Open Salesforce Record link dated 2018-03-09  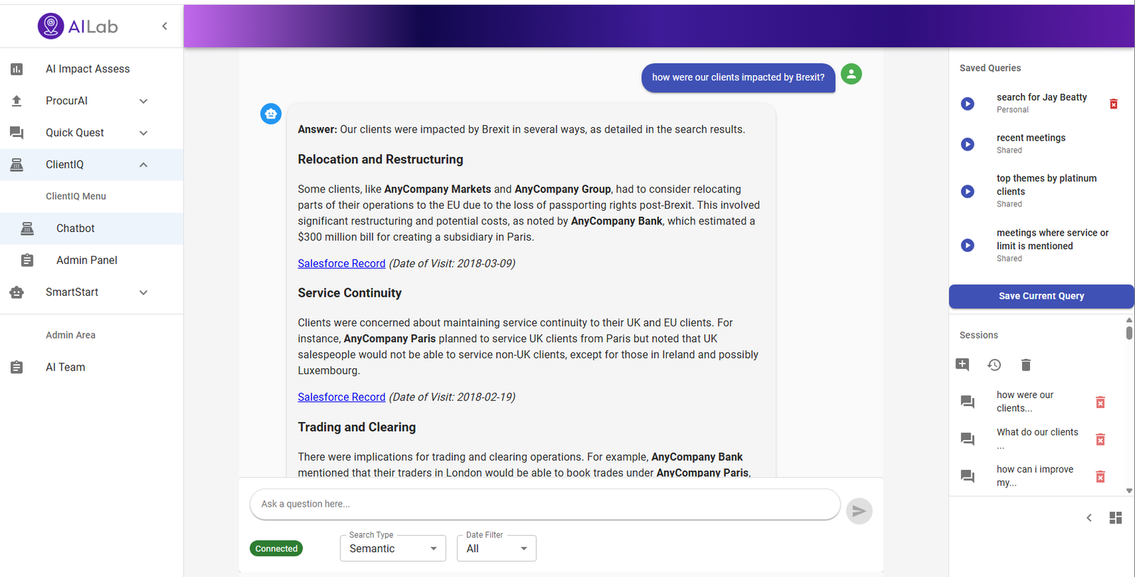pos(341,263)
